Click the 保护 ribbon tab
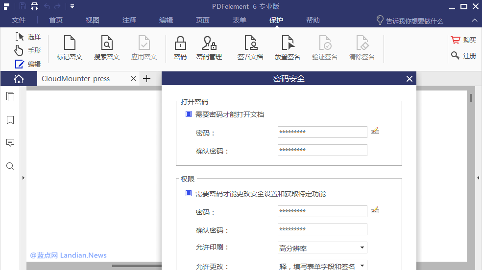This screenshot has width=482, height=270. point(276,20)
